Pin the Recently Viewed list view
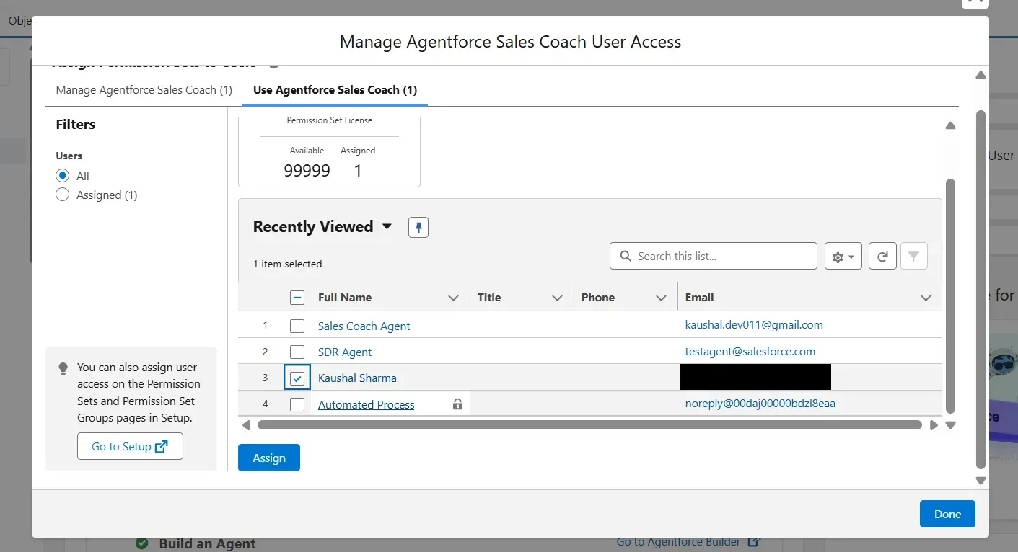The image size is (1018, 552). pos(418,227)
